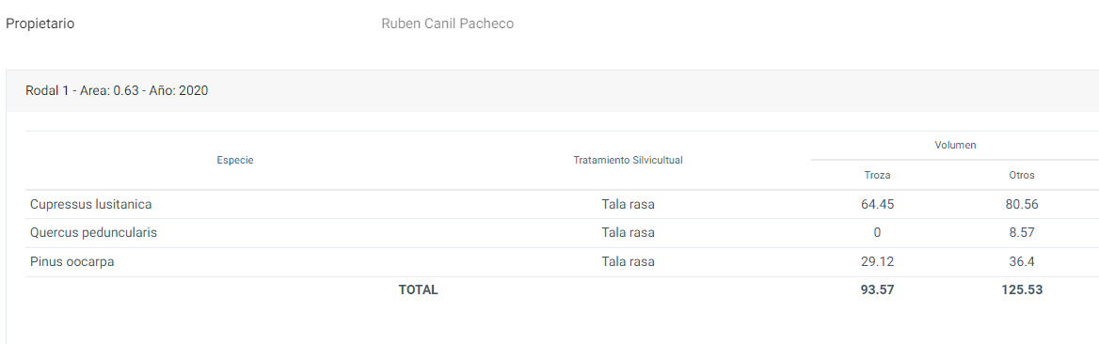Select the Propietario label
This screenshot has height=344, width=1099.
click(40, 23)
